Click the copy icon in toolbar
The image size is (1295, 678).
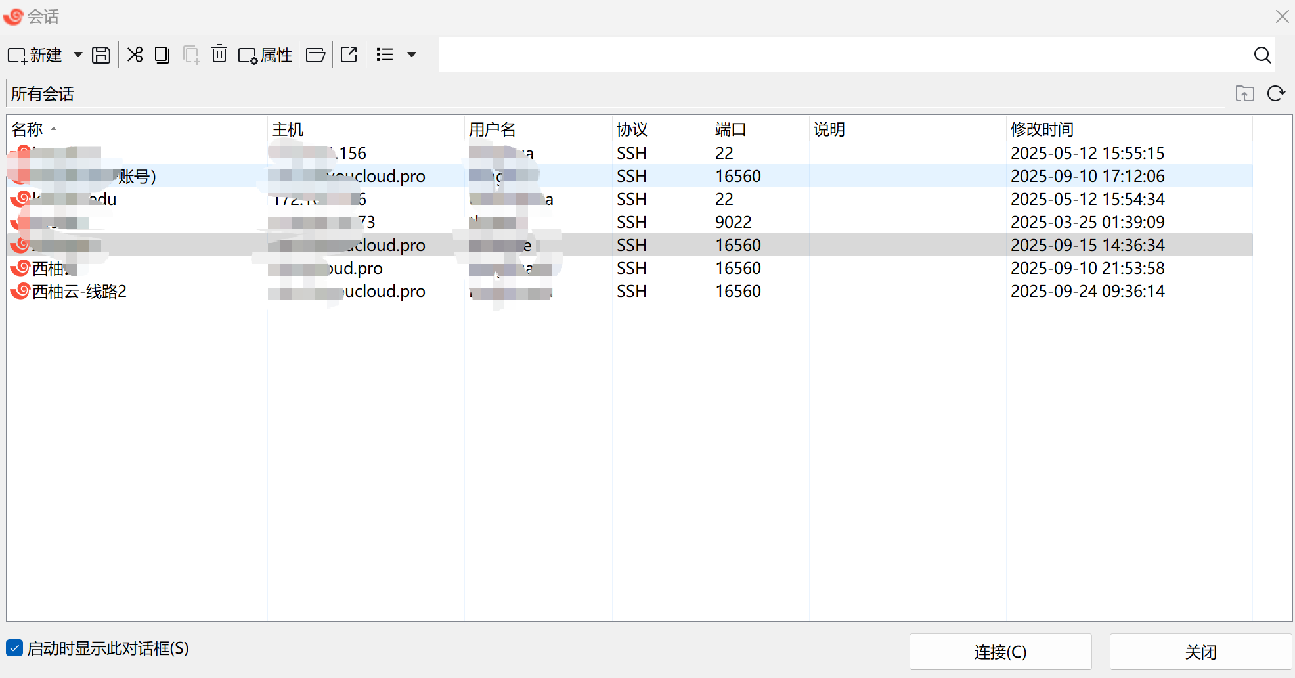click(x=162, y=55)
